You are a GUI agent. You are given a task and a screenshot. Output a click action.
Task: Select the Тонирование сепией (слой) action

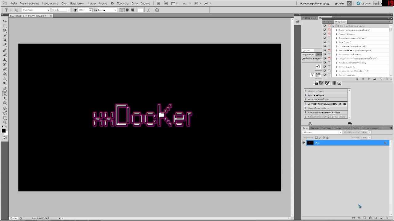(352, 63)
